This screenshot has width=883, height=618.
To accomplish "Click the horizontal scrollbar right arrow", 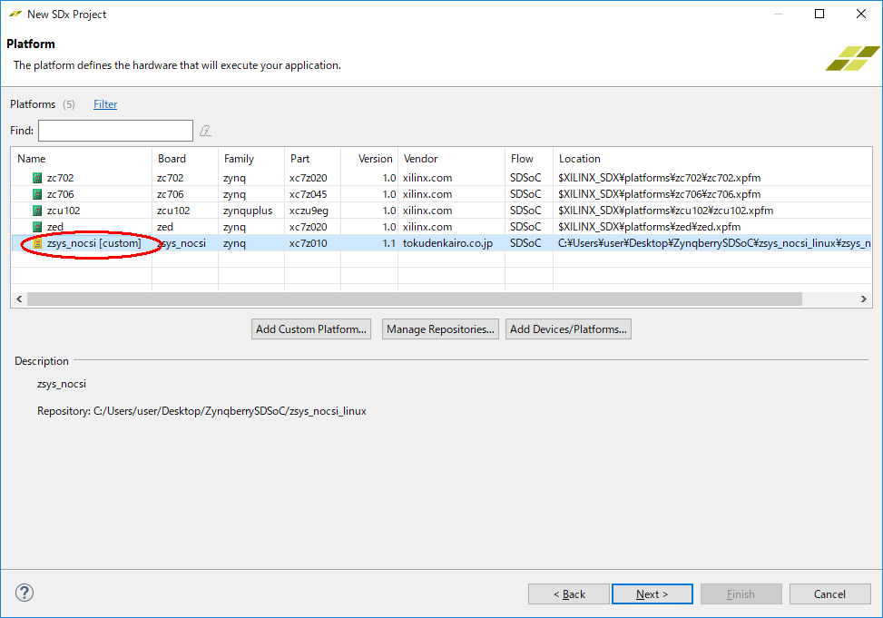I will pos(865,299).
